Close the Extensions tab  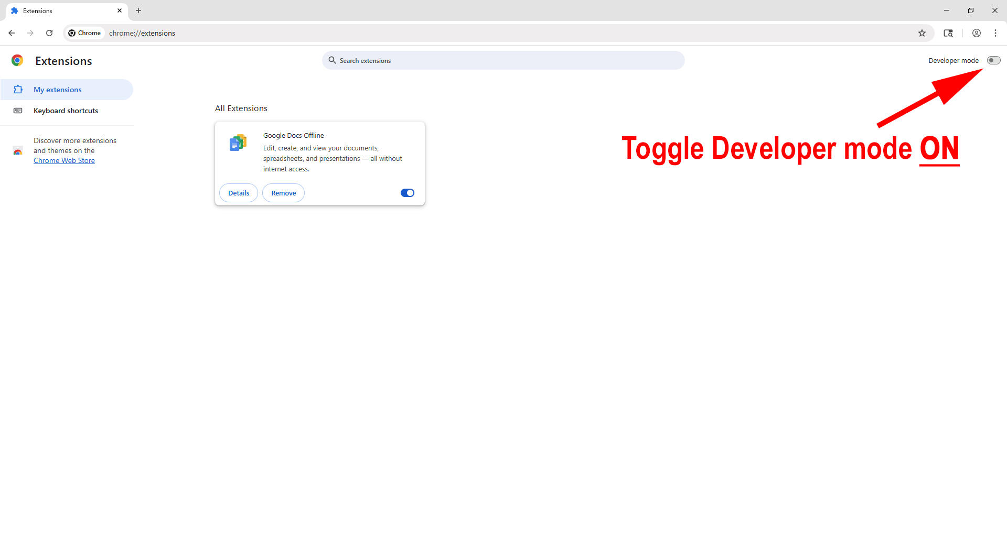coord(120,10)
